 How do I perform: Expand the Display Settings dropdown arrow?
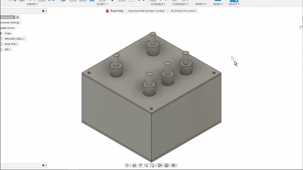[162, 165]
